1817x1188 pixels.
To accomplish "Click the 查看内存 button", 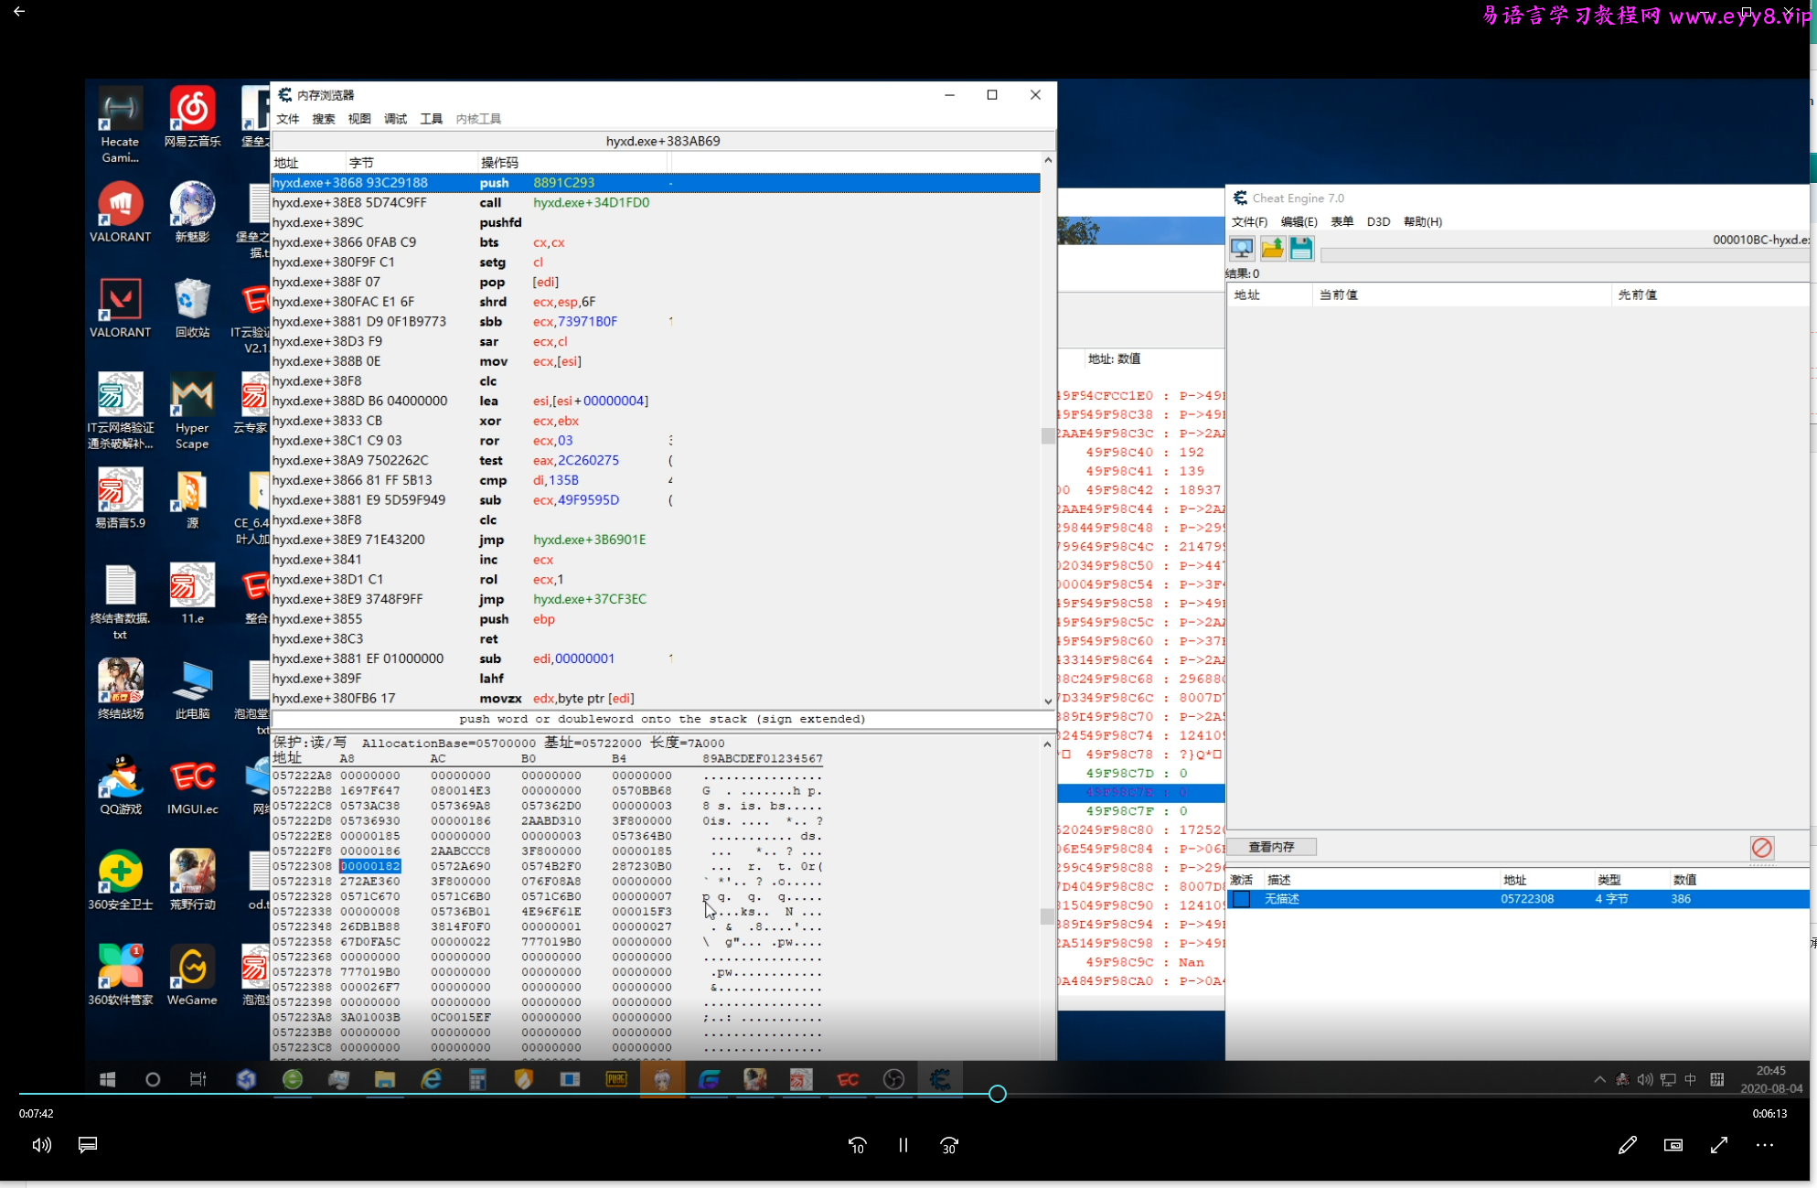I will click(1271, 847).
